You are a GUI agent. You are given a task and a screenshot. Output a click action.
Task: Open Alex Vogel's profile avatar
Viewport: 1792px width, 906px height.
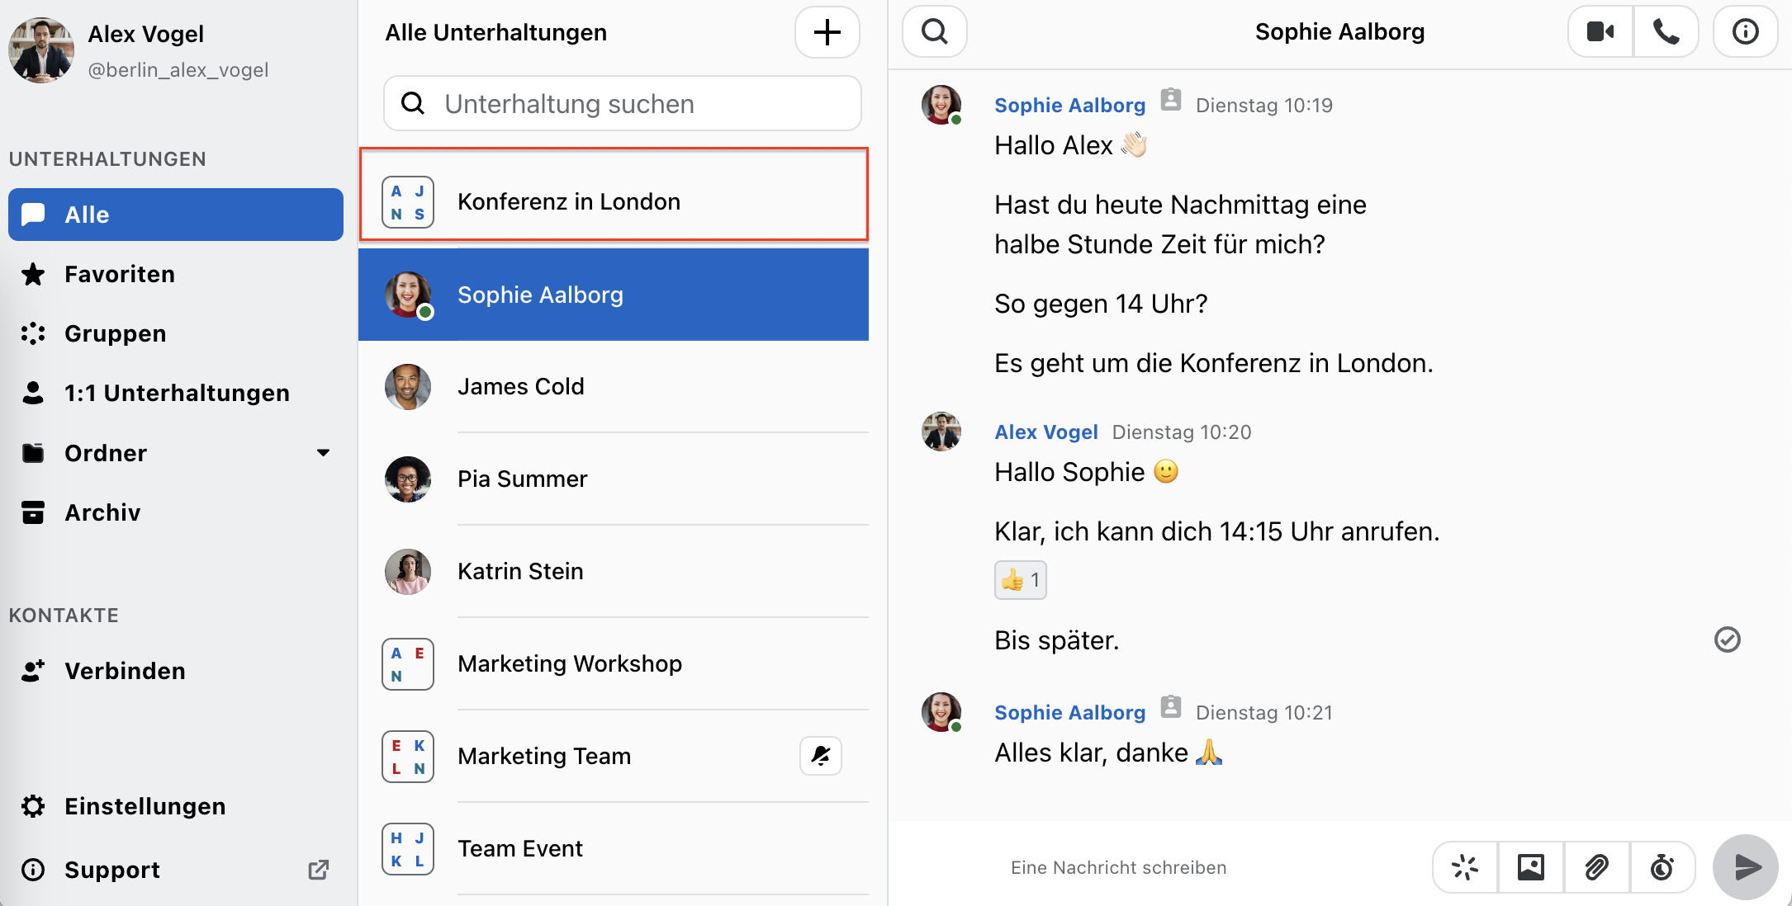click(x=41, y=50)
